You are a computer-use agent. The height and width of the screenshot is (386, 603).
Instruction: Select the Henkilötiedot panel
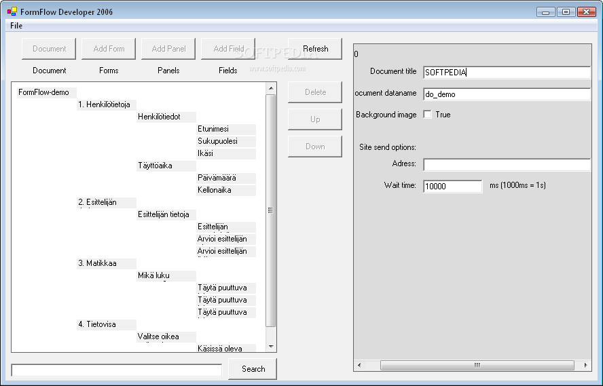click(x=166, y=117)
